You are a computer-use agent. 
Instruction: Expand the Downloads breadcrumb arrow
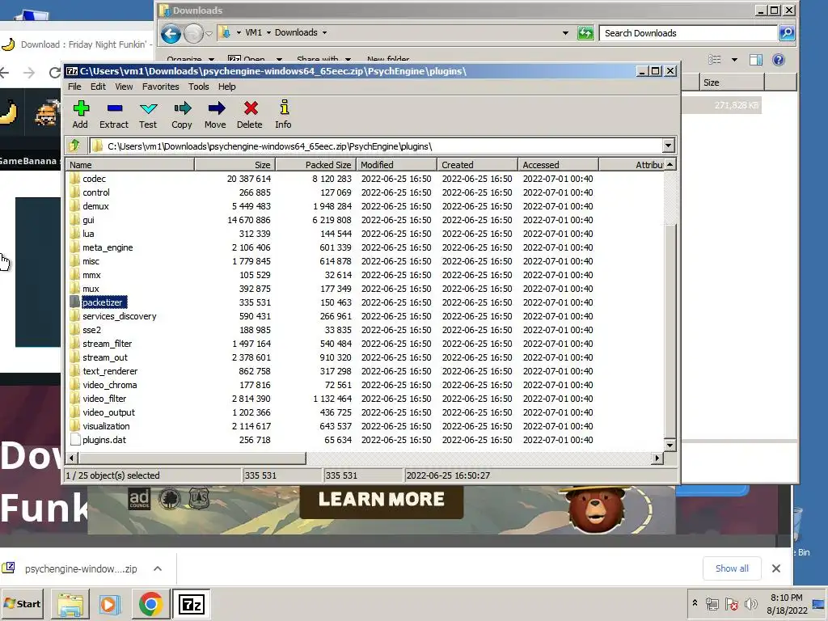click(x=324, y=32)
